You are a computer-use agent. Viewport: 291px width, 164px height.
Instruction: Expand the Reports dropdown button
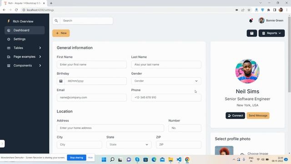[x=271, y=33]
